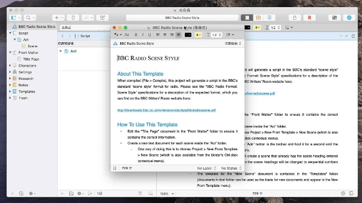The width and height of the screenshot is (362, 203).
Task: Click the Bold button in quick reference toolbar
Action: 136,35
